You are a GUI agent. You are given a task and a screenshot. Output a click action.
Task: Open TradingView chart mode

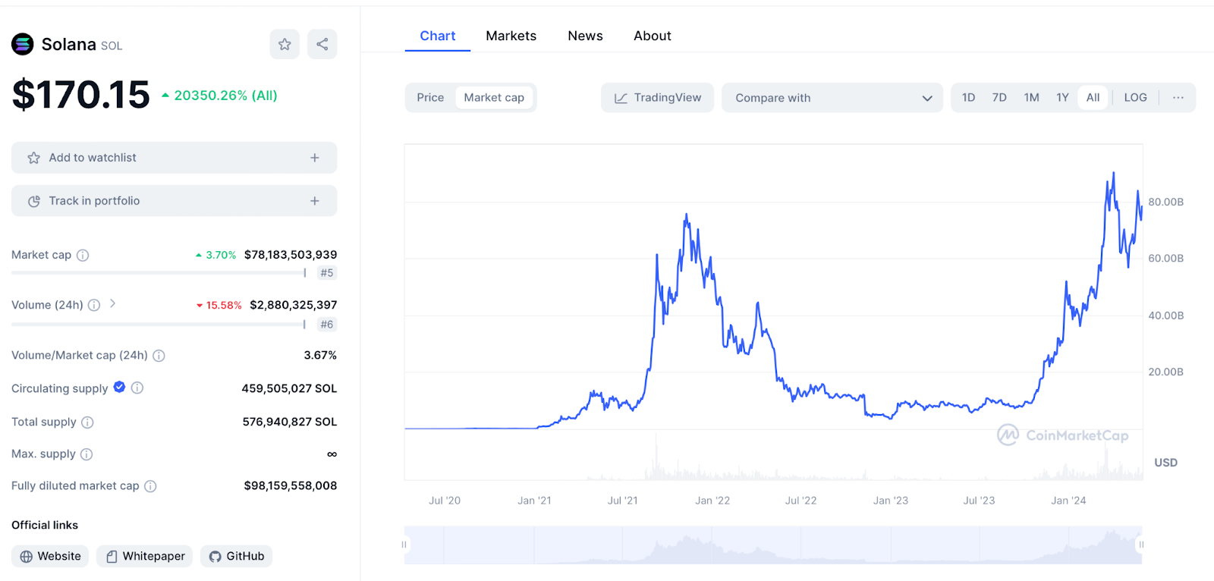point(657,98)
